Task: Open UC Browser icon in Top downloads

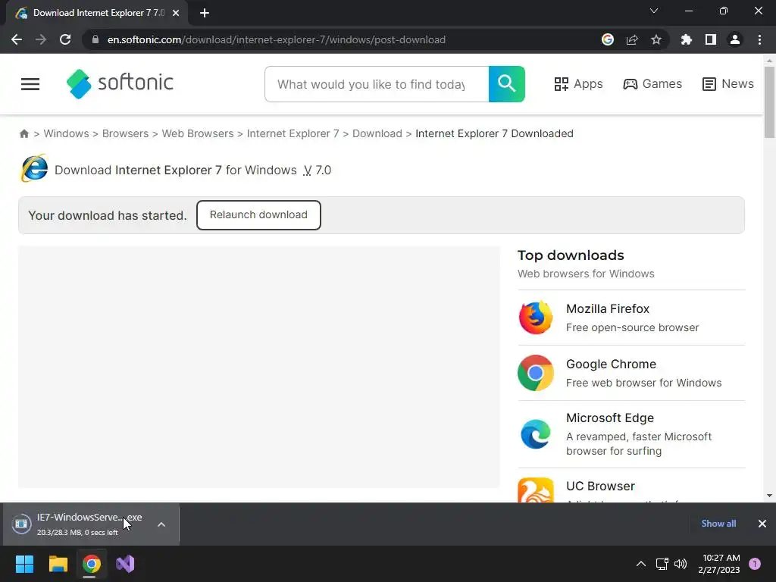Action: click(536, 490)
